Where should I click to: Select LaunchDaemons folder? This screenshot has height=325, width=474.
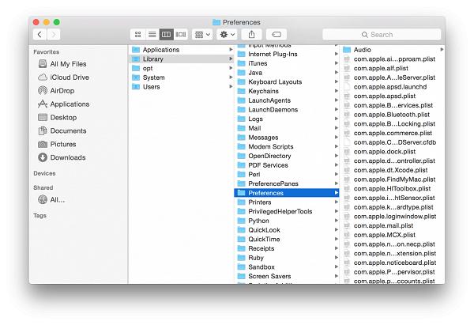point(287,110)
